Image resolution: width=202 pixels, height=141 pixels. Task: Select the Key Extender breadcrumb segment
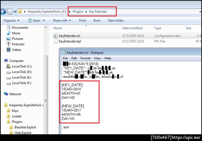(x=98, y=11)
